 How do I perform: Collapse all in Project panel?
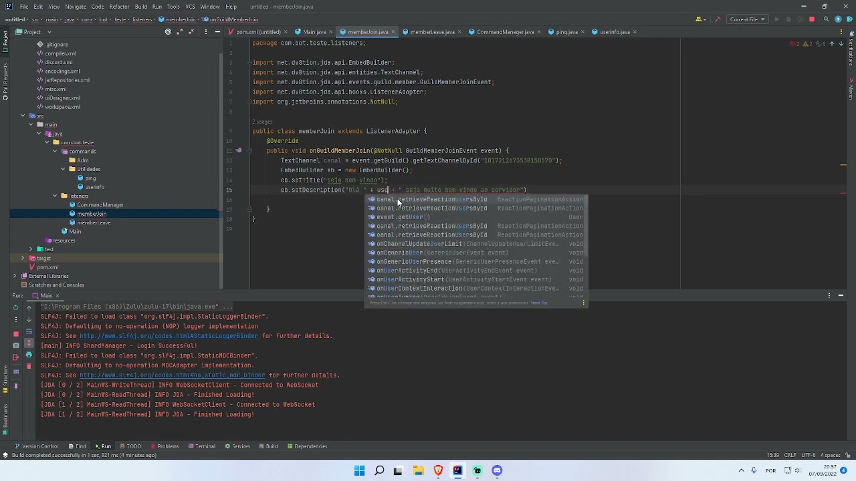tap(192, 32)
